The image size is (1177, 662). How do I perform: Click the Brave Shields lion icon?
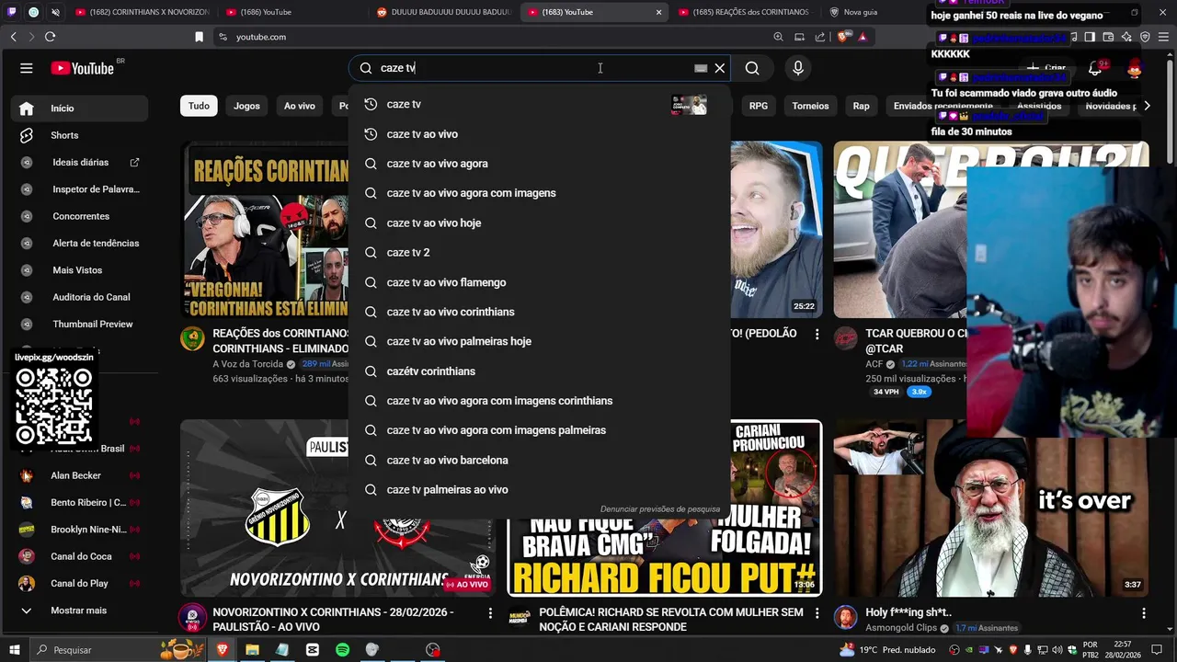click(x=843, y=37)
